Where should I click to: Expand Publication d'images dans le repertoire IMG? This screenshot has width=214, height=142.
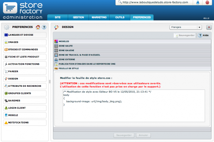(x=132, y=64)
